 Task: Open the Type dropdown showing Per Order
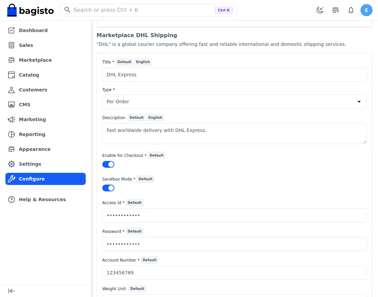(x=234, y=102)
